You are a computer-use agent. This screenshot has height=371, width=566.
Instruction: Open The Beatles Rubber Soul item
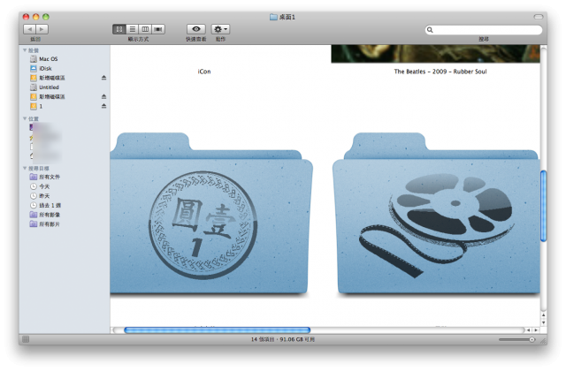[440, 72]
